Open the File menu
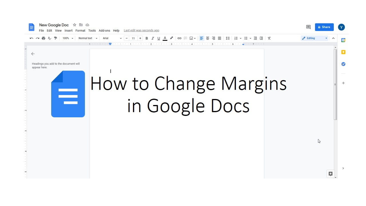 41,31
